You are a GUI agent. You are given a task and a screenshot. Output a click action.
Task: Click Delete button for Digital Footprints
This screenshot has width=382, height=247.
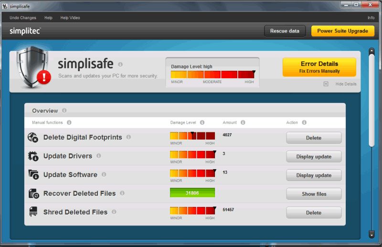(x=314, y=138)
